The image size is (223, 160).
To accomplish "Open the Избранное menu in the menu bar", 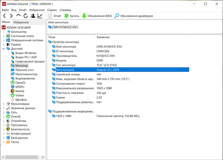I will (37, 10).
